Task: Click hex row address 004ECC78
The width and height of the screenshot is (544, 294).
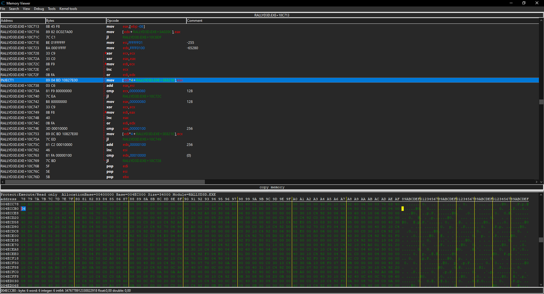Action: [x=9, y=204]
